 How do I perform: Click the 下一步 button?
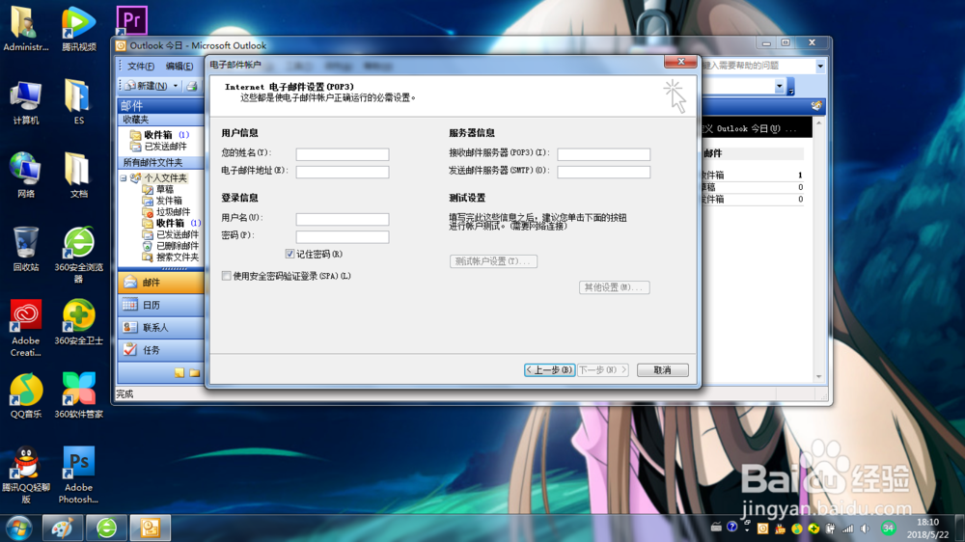[602, 369]
